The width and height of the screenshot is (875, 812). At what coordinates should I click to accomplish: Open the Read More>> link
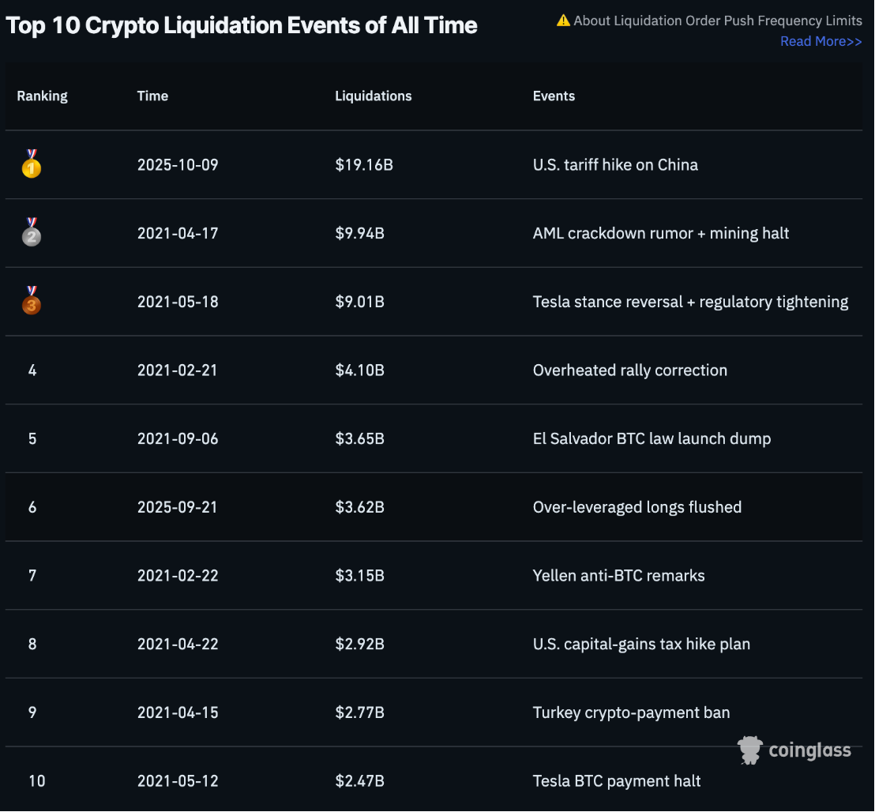[x=821, y=41]
